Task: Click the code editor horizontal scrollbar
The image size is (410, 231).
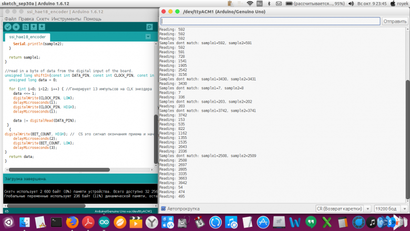Action: (x=59, y=170)
